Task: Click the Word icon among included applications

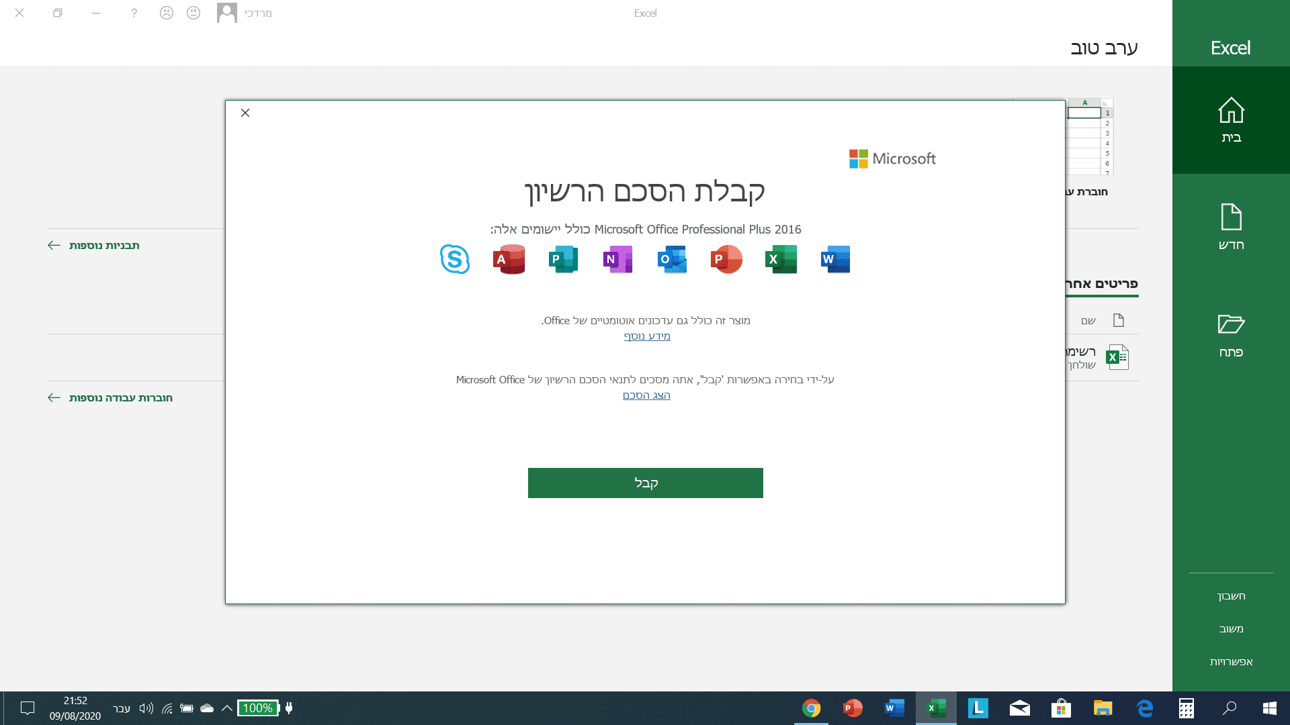Action: (x=836, y=260)
